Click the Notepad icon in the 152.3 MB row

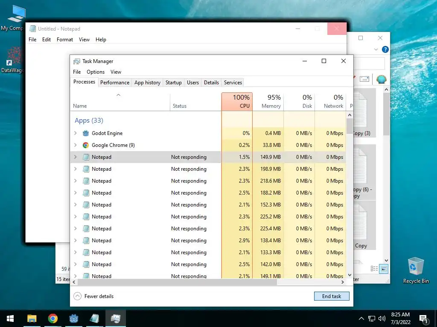[86, 205]
